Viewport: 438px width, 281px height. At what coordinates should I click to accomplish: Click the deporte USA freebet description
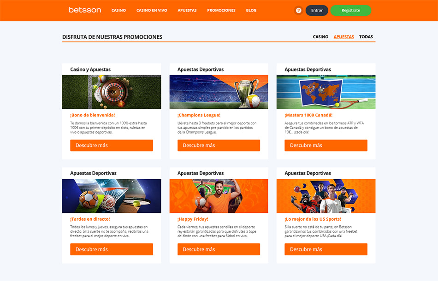coord(321,231)
